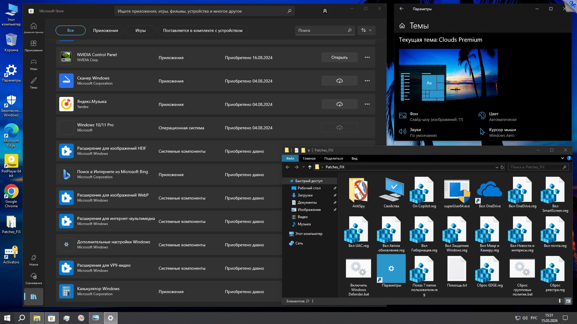Open the sort order dropdown in Store library

point(366,30)
